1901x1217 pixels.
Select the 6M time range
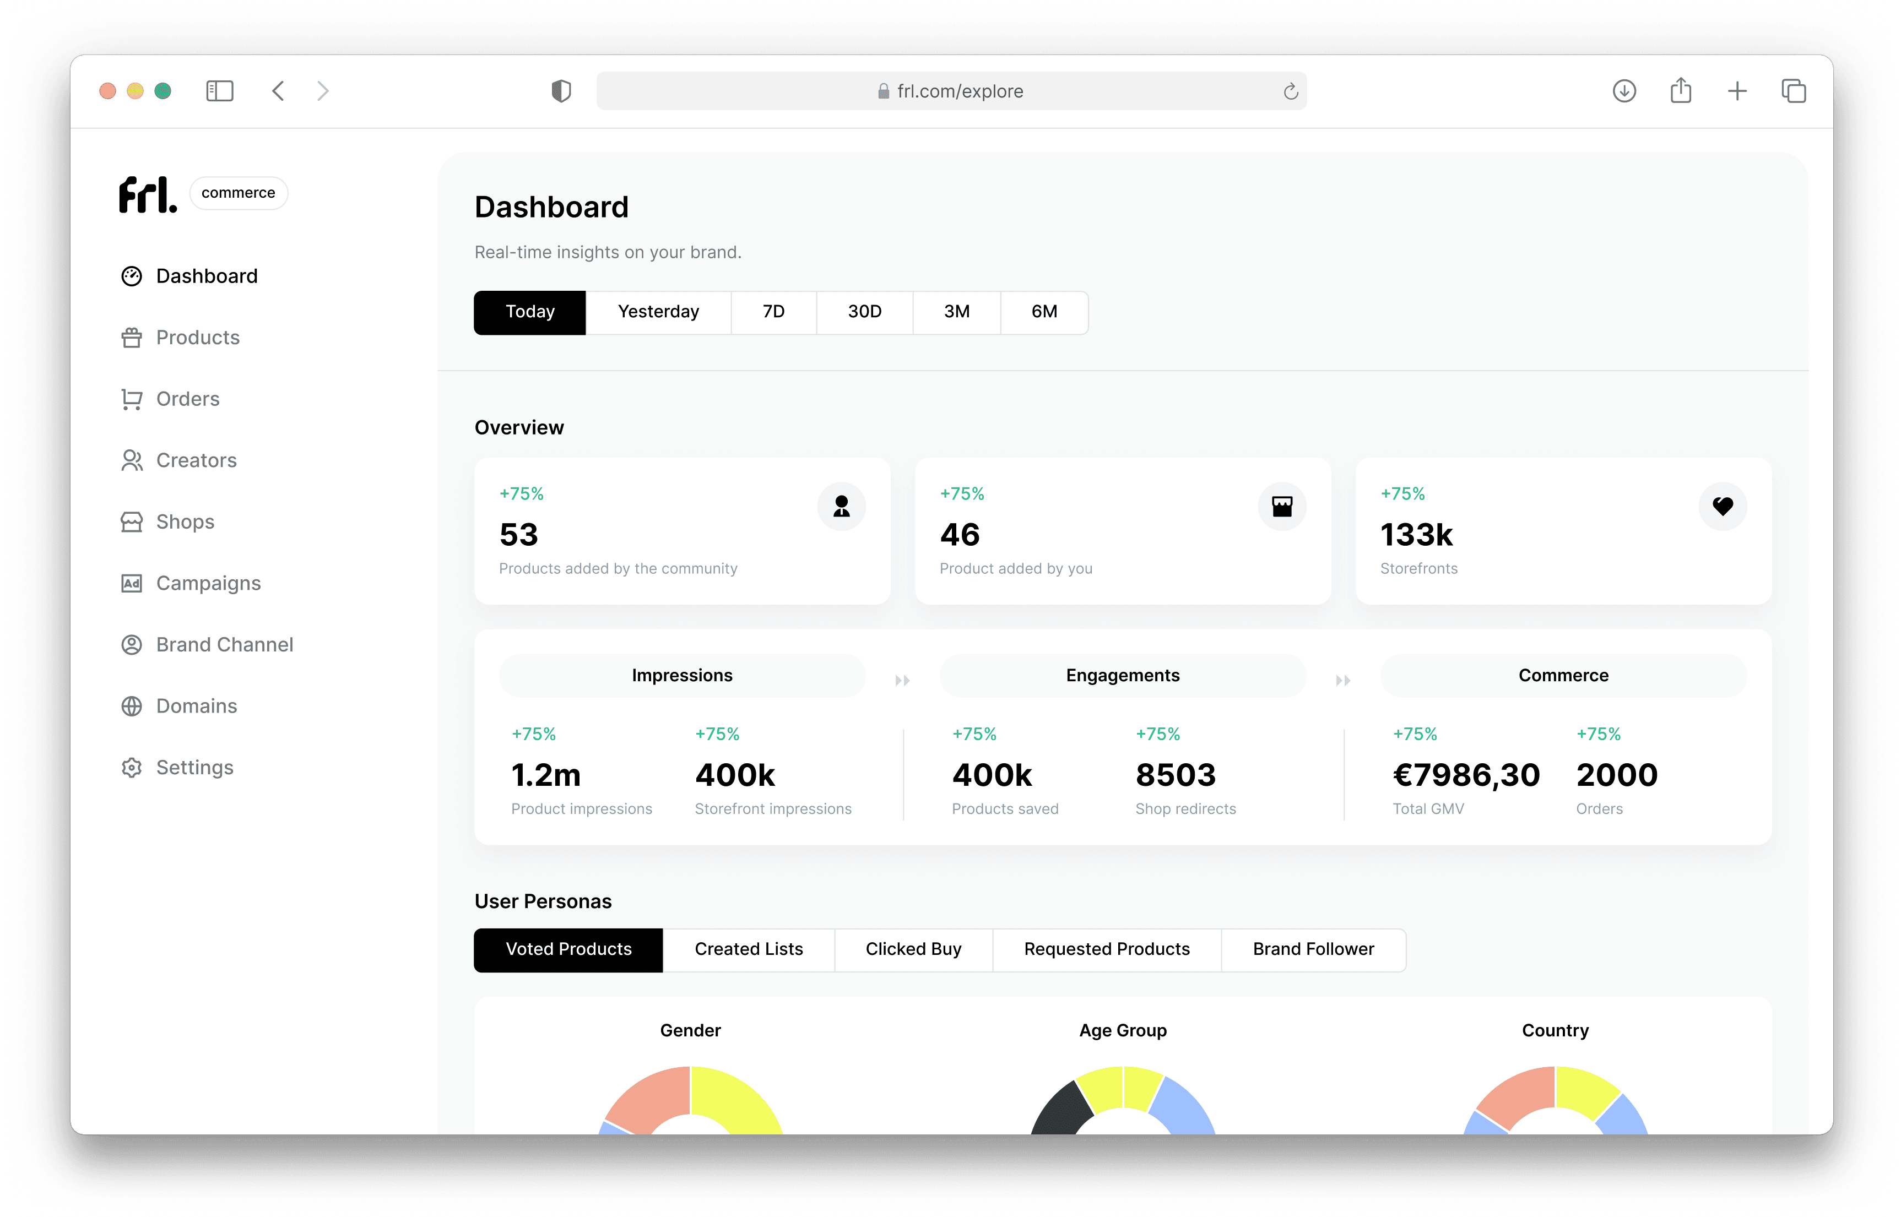pyautogui.click(x=1044, y=312)
